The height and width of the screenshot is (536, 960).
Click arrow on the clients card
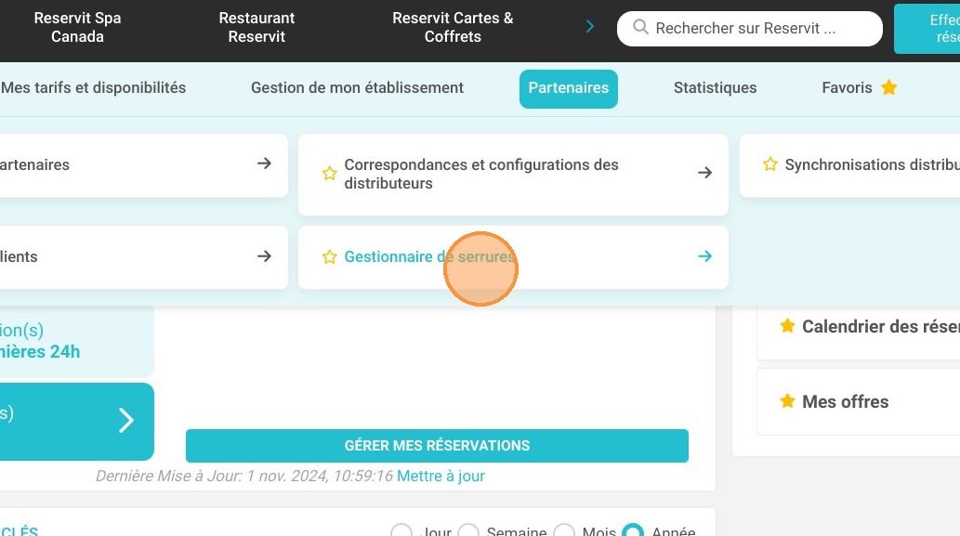(x=264, y=255)
